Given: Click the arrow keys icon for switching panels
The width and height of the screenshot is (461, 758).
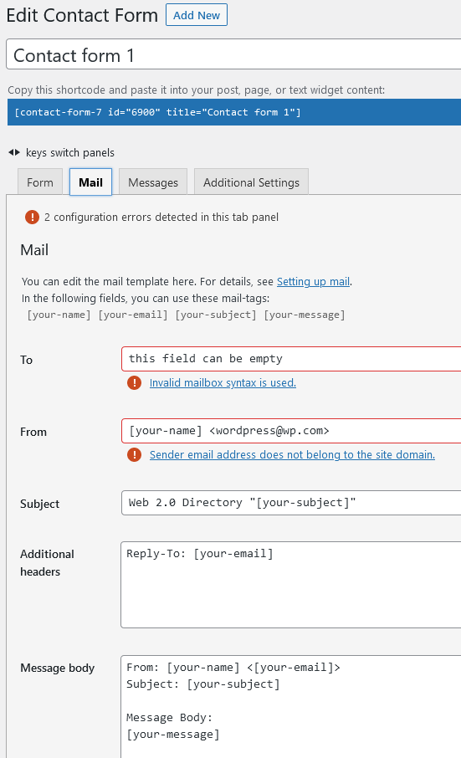Looking at the screenshot, I should coord(14,153).
